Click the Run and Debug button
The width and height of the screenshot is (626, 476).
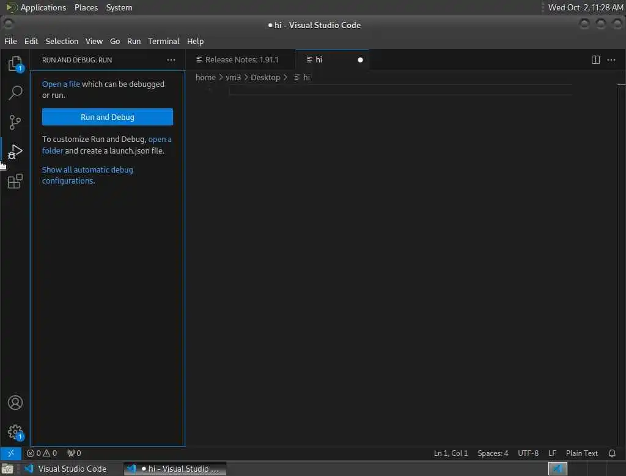point(108,117)
